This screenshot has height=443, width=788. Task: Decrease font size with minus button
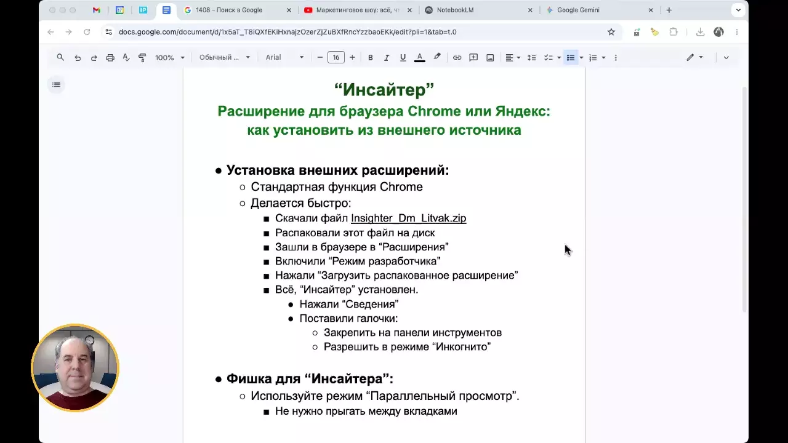tap(320, 58)
